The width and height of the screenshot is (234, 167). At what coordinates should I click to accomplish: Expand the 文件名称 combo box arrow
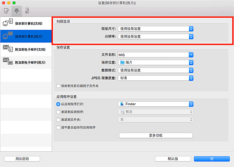[x=191, y=55]
